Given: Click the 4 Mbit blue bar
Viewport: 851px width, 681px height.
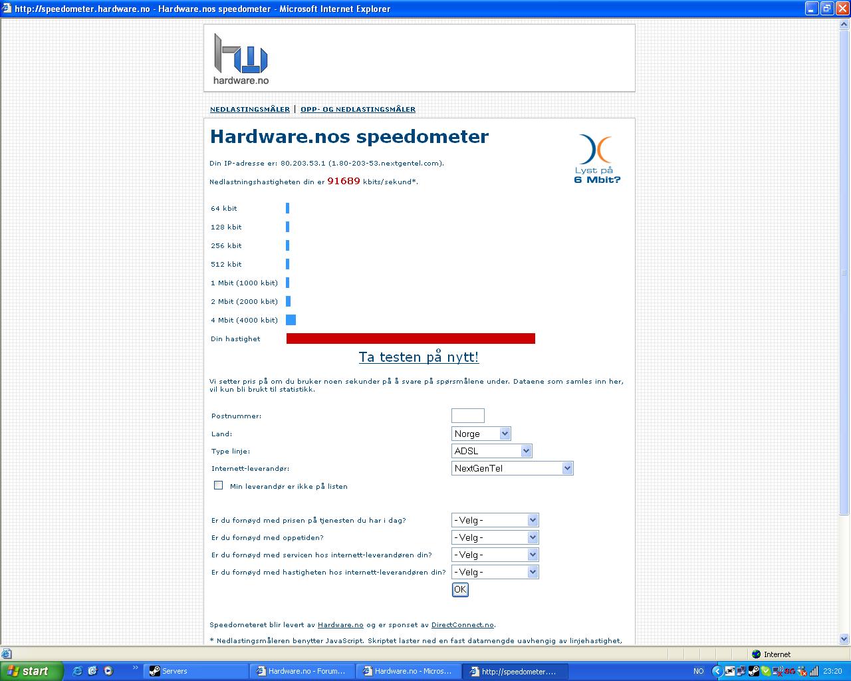Looking at the screenshot, I should (x=291, y=320).
